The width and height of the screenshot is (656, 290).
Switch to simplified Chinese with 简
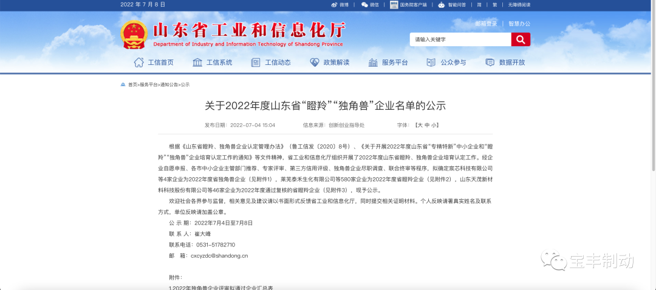tap(479, 4)
